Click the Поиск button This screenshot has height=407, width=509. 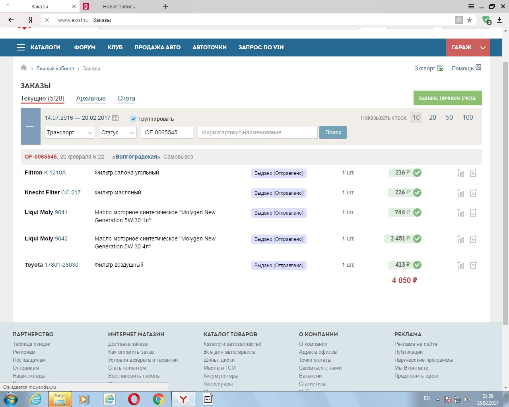coord(333,132)
